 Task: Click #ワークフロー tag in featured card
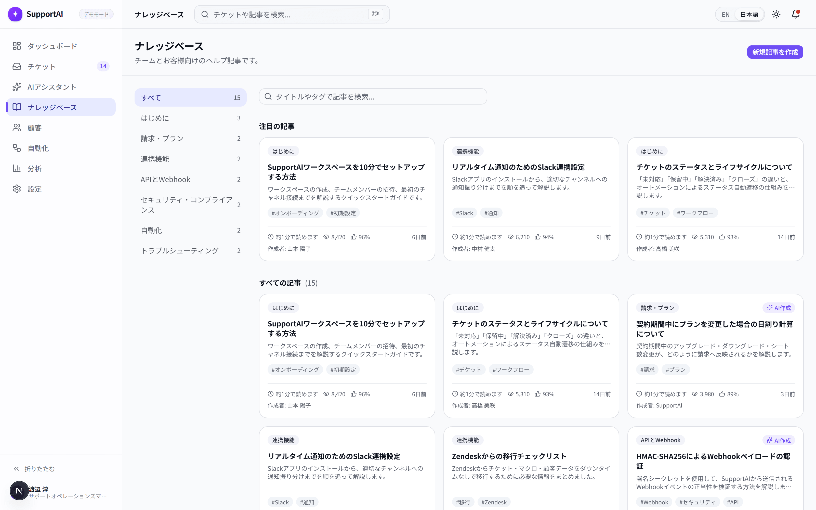695,213
